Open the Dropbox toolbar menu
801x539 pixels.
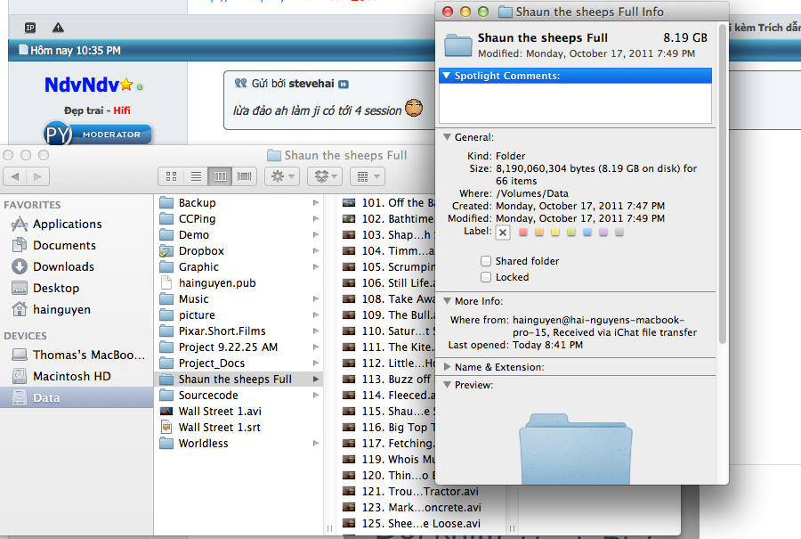pyautogui.click(x=325, y=176)
